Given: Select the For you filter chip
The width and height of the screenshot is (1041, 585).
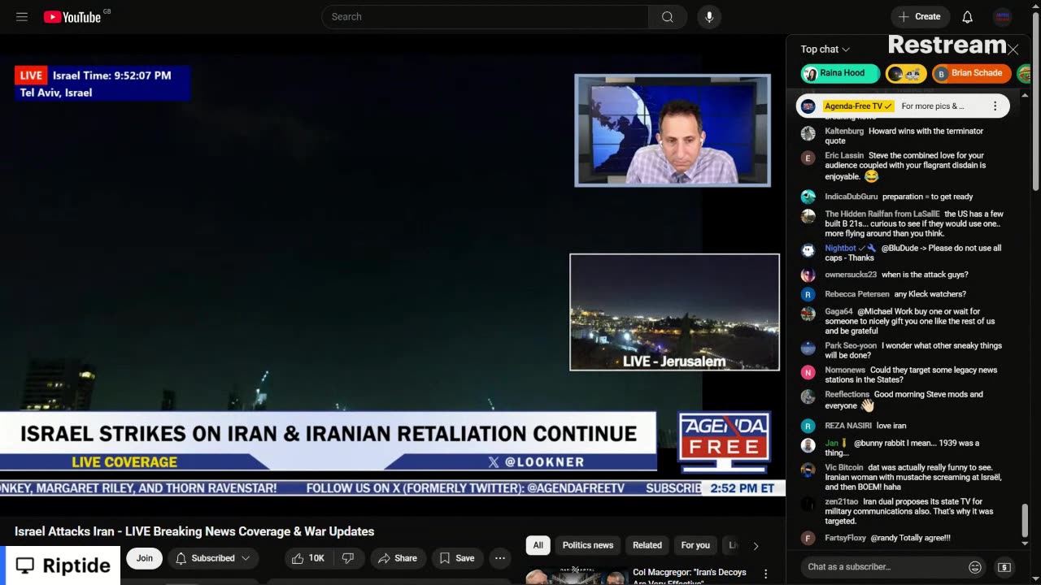Looking at the screenshot, I should (695, 545).
